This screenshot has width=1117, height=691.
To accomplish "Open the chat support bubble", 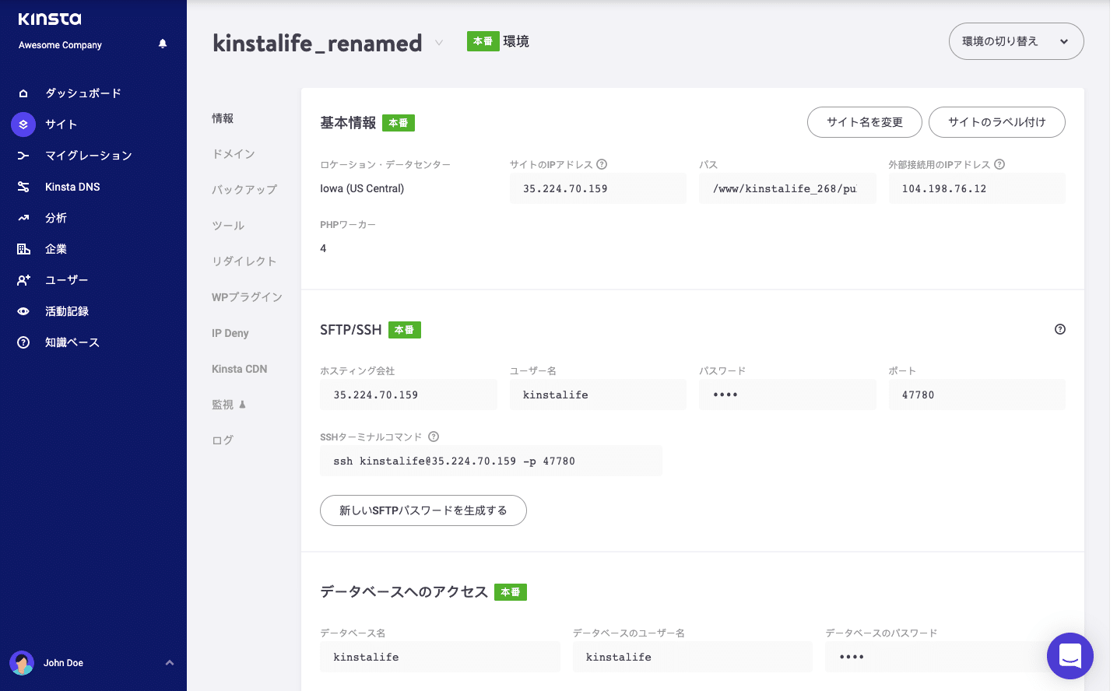I will point(1070,656).
